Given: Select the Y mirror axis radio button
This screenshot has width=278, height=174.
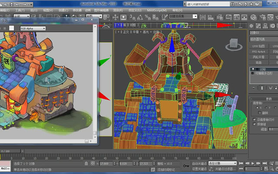Looking at the screenshot, I should (x=266, y=107).
